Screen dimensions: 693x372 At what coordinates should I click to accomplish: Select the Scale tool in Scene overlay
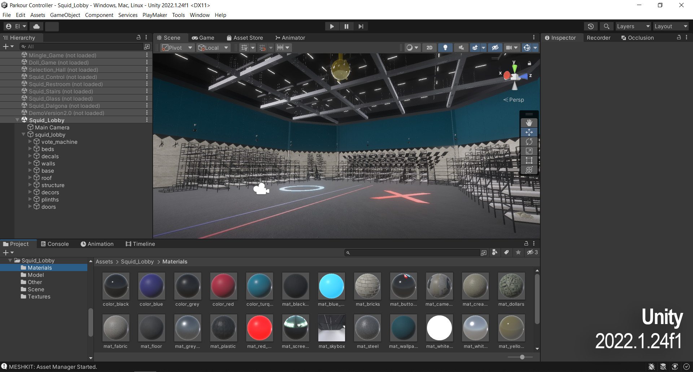point(529,151)
